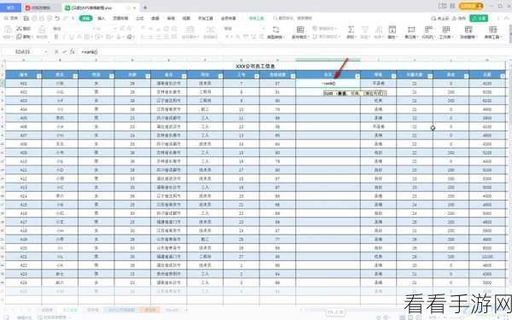
Task: Expand the EDATE name box dropdown
Action: pos(46,51)
